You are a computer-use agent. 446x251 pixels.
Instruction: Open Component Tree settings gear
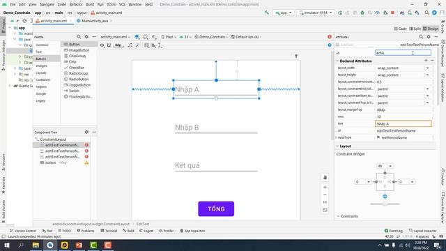click(x=86, y=132)
